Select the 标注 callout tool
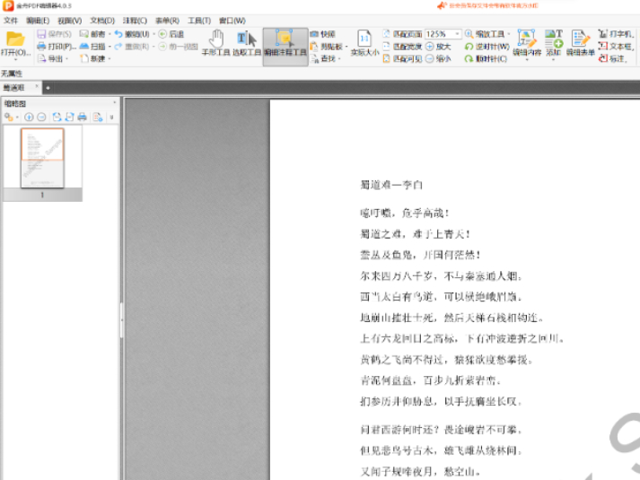This screenshot has height=480, width=640. (x=612, y=58)
